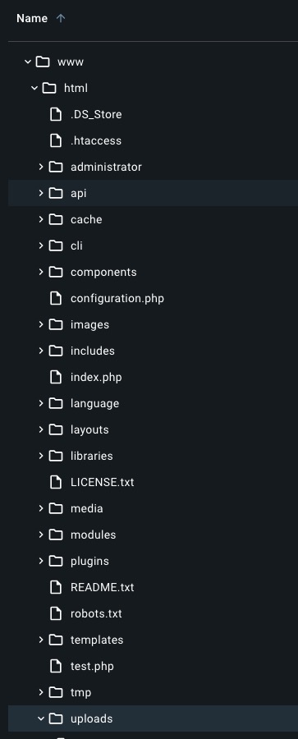Click the .DS_Store file icon

56,114
